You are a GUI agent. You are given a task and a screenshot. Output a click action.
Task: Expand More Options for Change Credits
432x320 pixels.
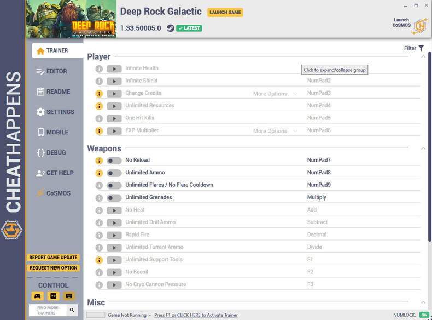click(275, 94)
